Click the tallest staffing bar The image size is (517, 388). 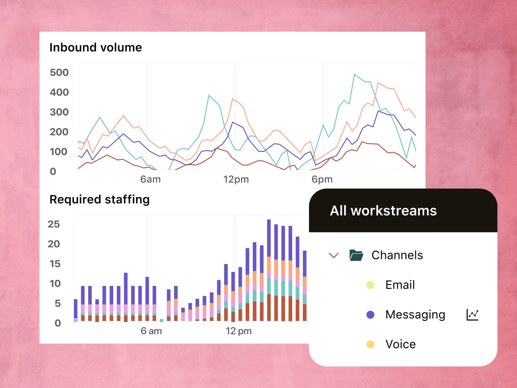coord(269,270)
